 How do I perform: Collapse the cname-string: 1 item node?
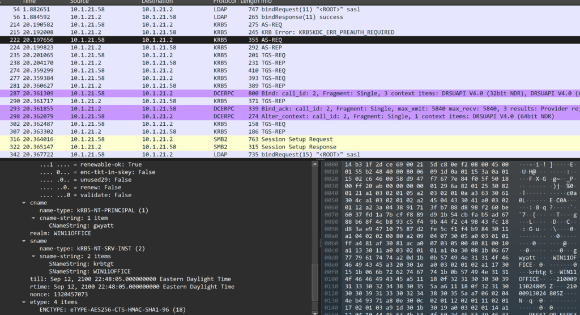[x=32, y=218]
